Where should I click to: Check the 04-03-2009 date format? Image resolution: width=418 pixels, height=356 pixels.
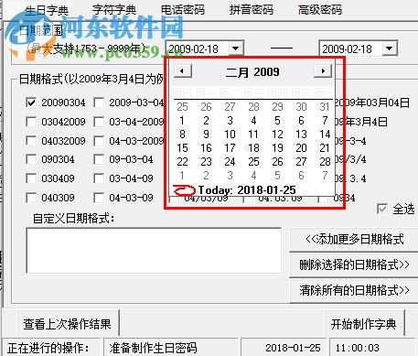point(99,141)
